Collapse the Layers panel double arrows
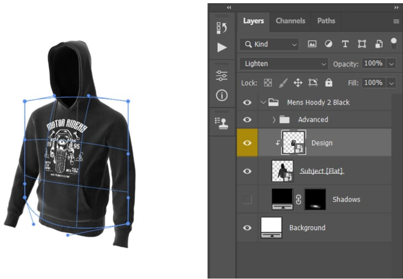 click(396, 8)
